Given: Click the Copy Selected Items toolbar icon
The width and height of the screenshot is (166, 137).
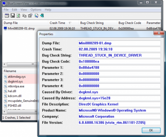Looking at the screenshot, I should [24, 15].
